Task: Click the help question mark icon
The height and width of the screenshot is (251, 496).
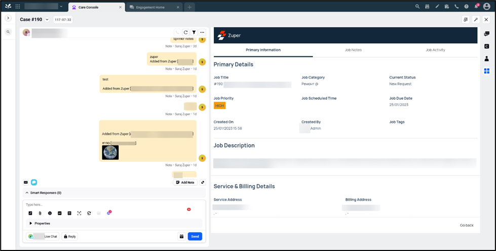Action: [466, 7]
